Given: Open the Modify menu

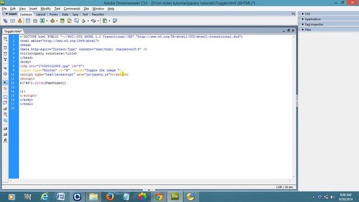Looking at the screenshot, I should (45, 9).
